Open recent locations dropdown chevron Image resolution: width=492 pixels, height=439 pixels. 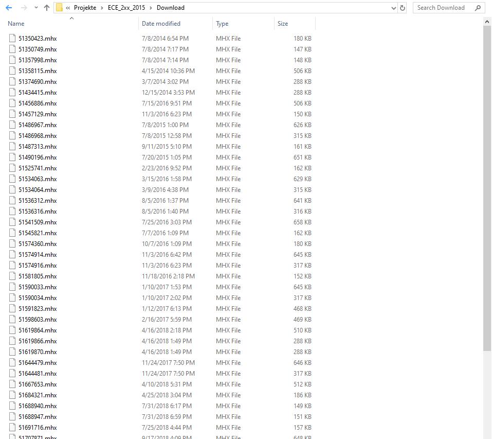(x=36, y=8)
